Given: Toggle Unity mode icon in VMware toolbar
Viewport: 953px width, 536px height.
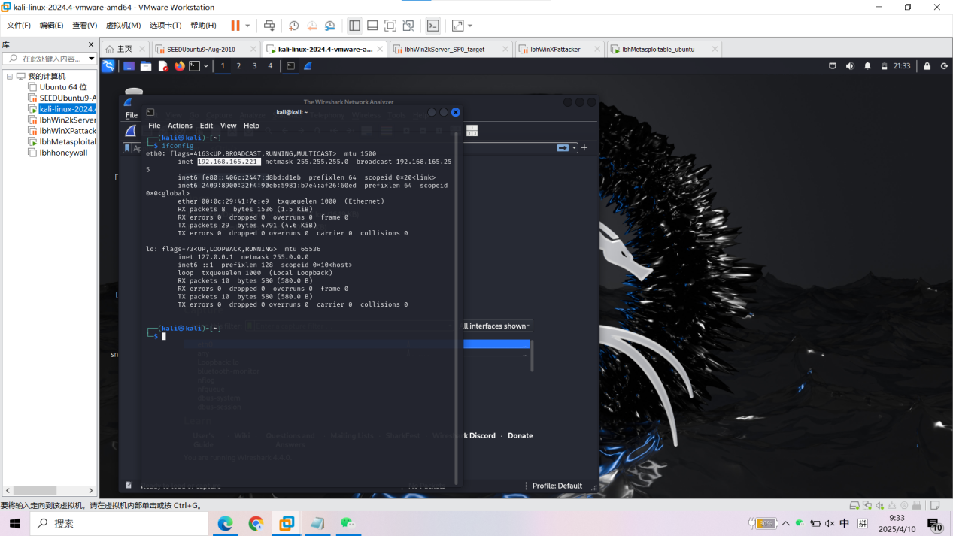Looking at the screenshot, I should point(408,26).
